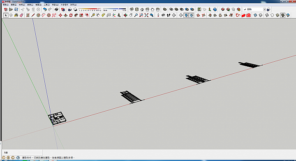
Task: Click Zoom Extents icon
Action: [x=146, y=15]
